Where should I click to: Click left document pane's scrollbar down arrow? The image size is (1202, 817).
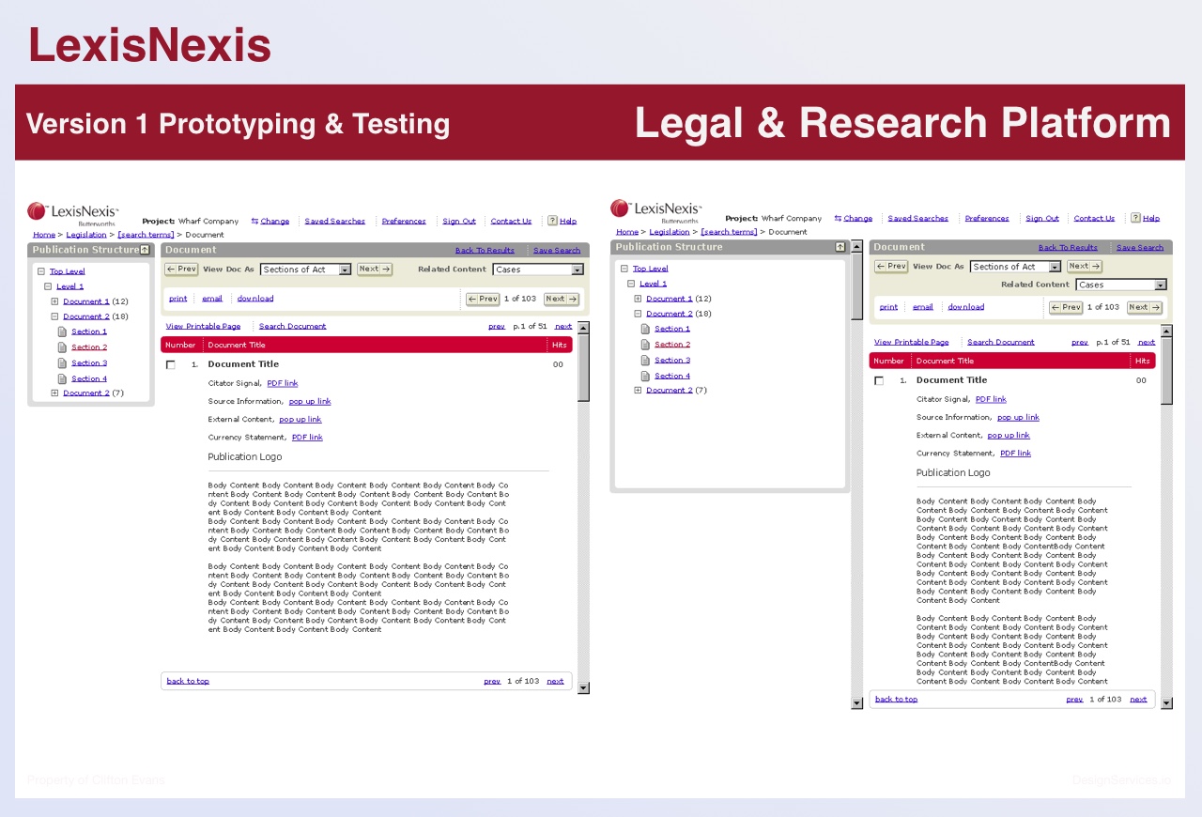(x=583, y=687)
